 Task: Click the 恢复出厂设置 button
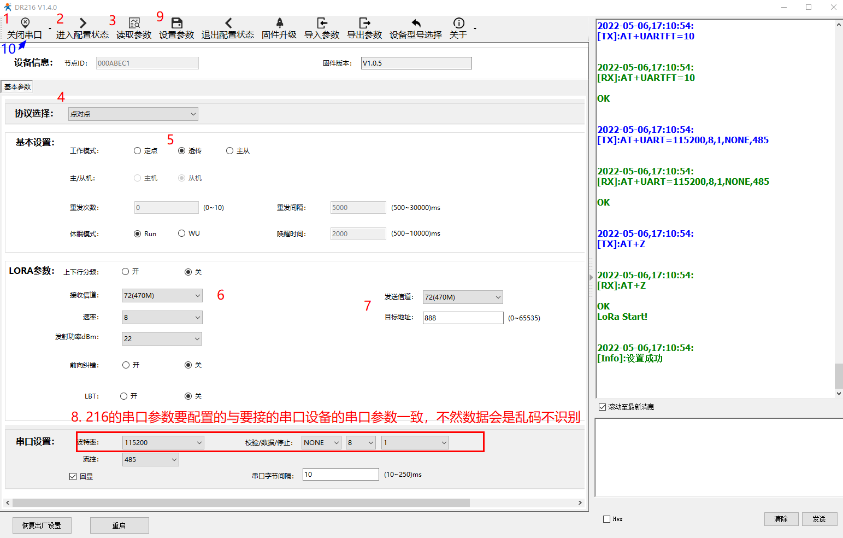coord(42,525)
